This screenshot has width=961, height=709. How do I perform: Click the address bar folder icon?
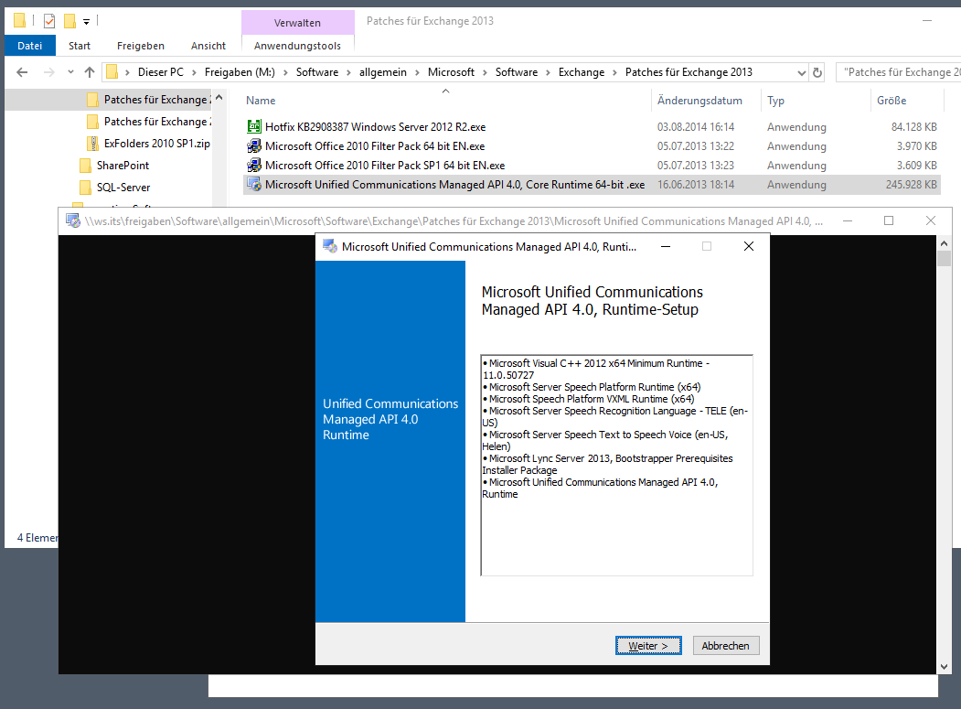click(112, 72)
